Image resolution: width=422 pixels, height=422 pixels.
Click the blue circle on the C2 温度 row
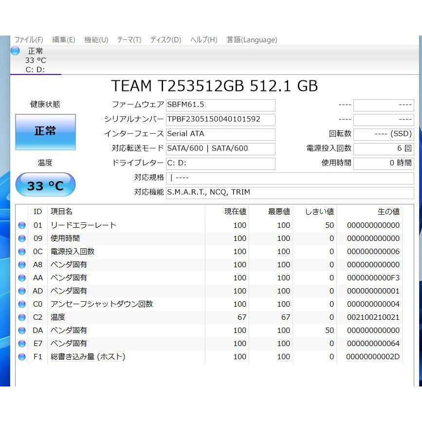22,317
